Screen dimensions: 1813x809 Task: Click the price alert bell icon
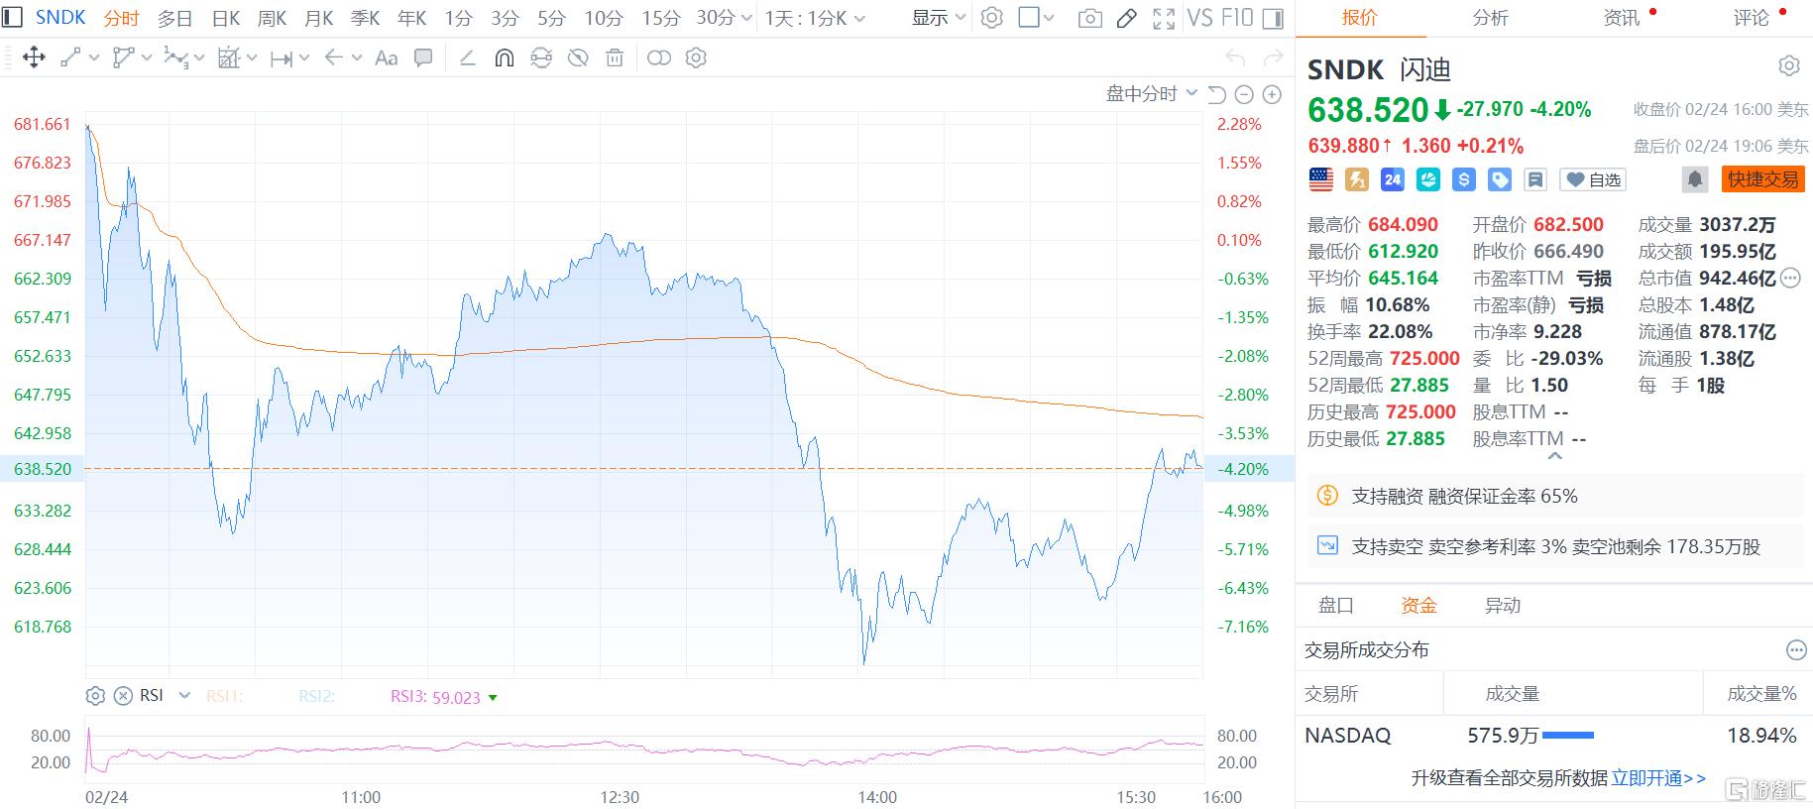coord(1694,179)
